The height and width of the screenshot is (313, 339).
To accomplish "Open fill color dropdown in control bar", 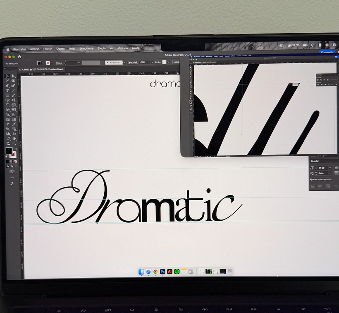I will (x=43, y=63).
